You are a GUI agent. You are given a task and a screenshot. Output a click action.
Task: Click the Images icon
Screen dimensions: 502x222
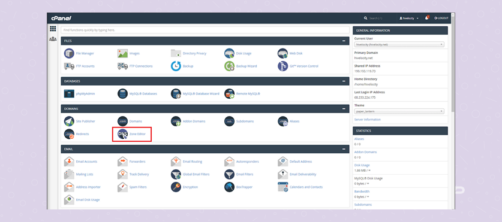click(122, 53)
